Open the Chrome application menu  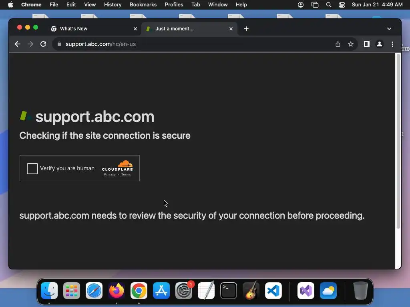[x=31, y=5]
